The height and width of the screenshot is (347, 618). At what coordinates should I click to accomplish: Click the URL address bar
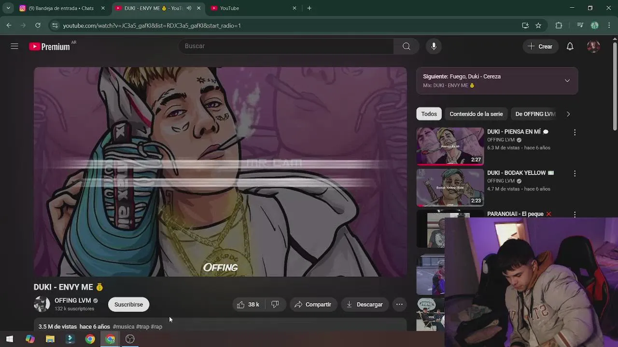(x=290, y=26)
